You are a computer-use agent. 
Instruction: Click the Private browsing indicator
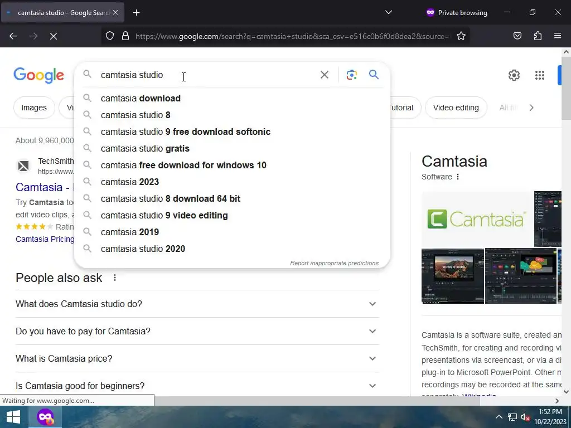pos(457,13)
